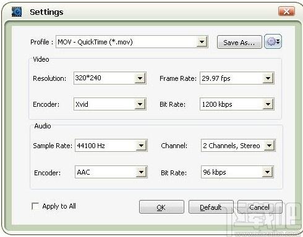The height and width of the screenshot is (237, 303).
Task: Click the Profile field showing MOV - QuickTime
Action: pyautogui.click(x=132, y=42)
